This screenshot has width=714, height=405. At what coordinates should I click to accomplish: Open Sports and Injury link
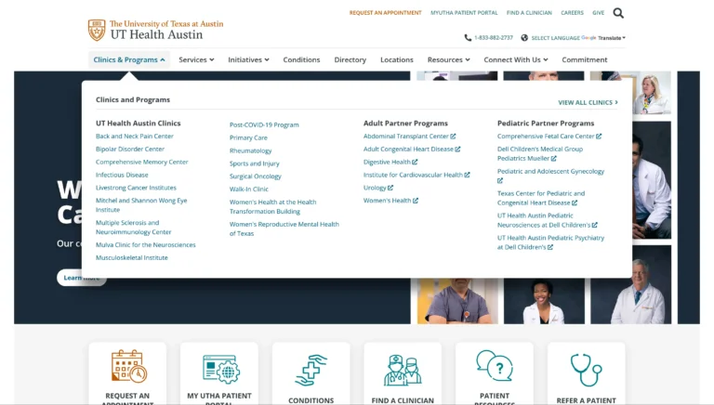(x=254, y=163)
